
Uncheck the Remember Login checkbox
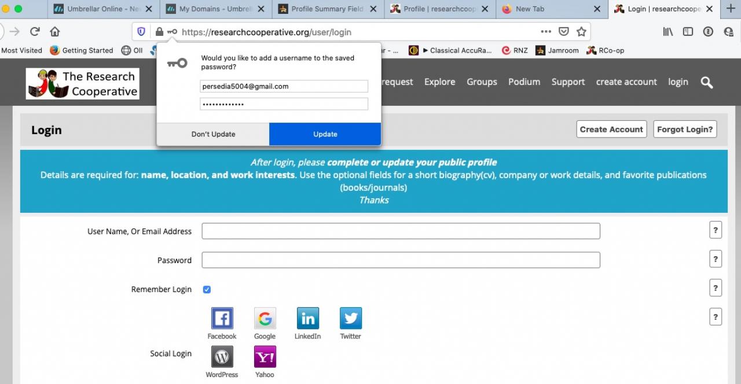coord(207,289)
